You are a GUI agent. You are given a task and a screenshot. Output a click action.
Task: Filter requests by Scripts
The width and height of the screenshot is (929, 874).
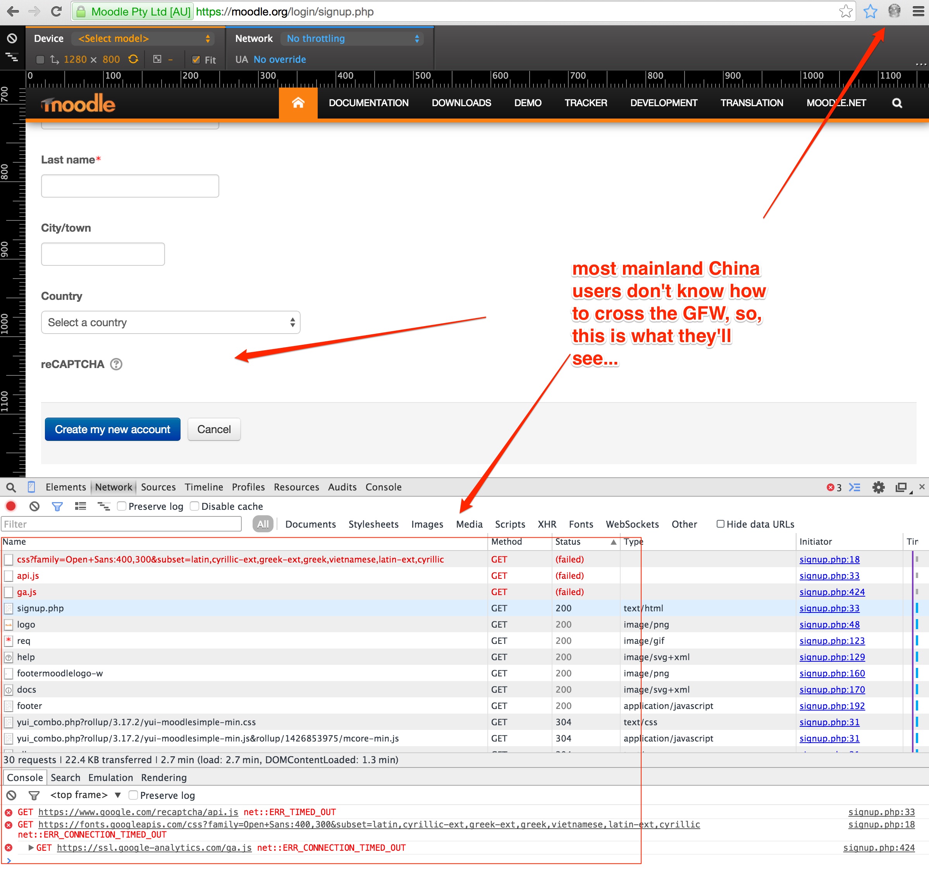coord(510,524)
